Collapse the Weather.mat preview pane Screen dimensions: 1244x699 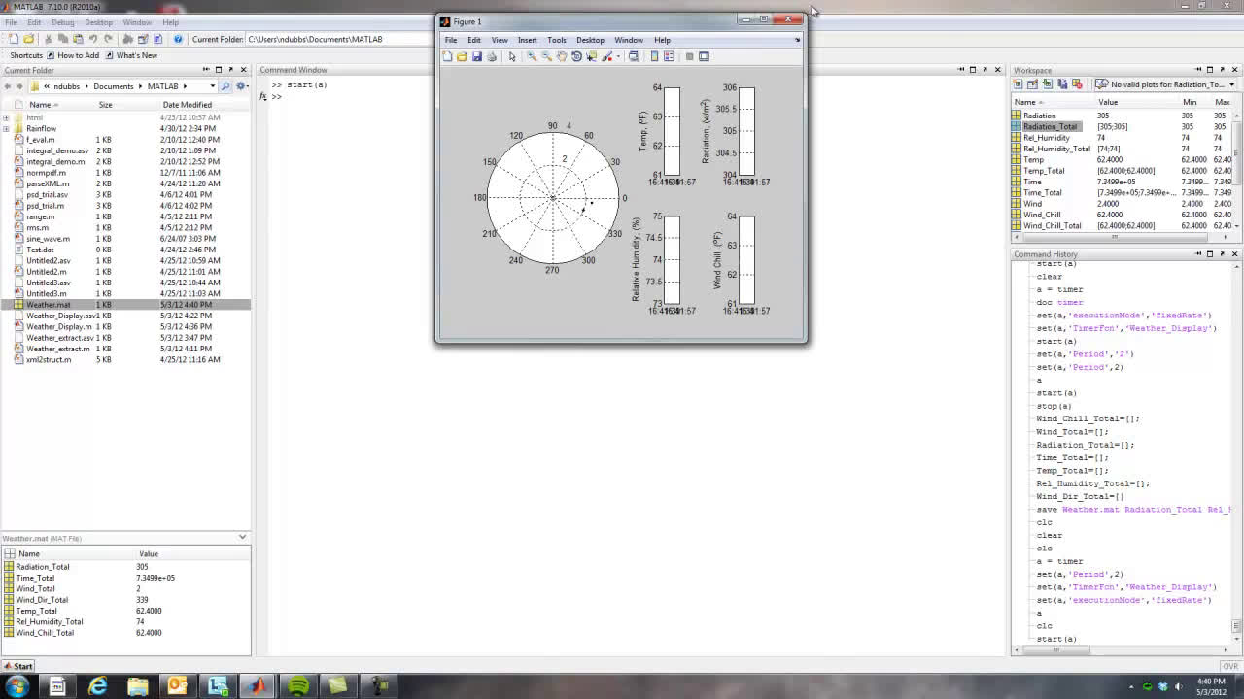[242, 537]
